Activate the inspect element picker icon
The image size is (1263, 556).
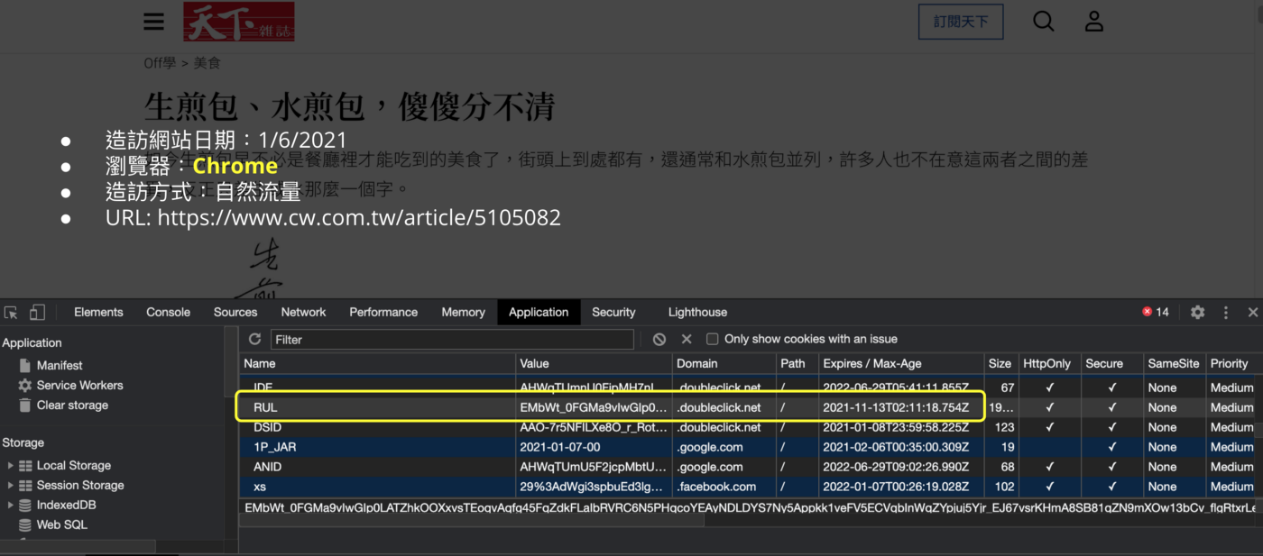click(11, 313)
